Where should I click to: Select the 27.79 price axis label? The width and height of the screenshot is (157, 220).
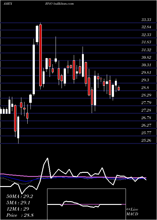pos(146,103)
